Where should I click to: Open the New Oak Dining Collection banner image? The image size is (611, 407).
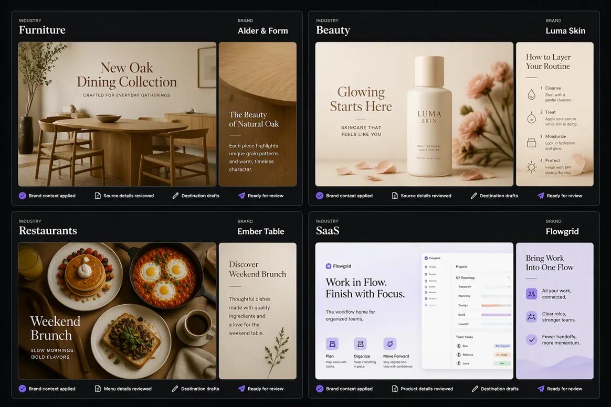117,114
